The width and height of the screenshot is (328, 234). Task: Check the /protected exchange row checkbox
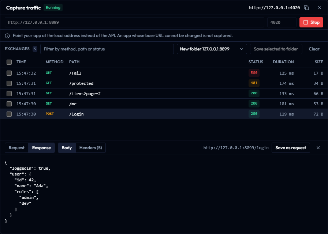pos(9,83)
